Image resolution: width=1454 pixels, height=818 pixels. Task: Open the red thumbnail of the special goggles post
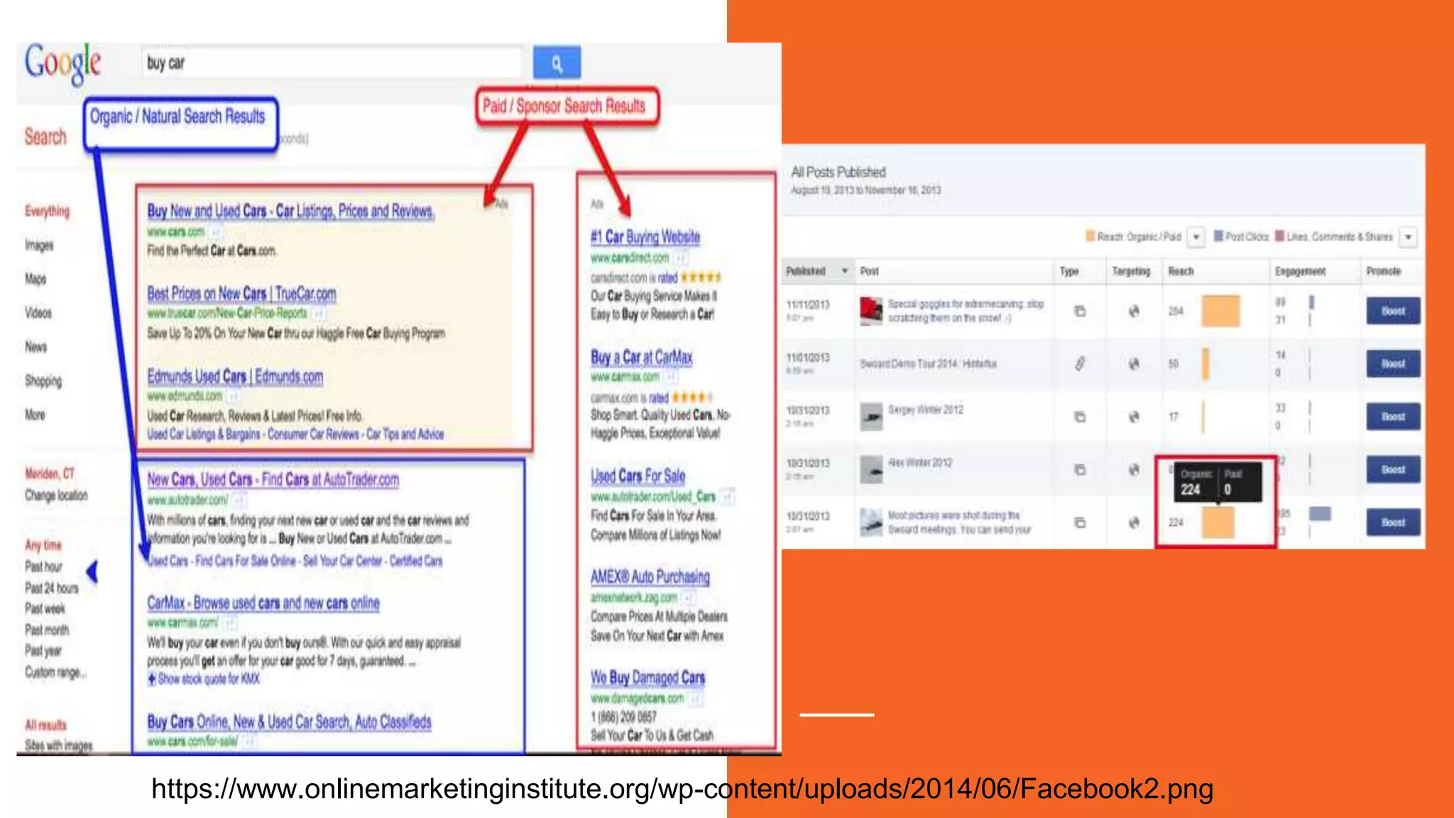[871, 311]
